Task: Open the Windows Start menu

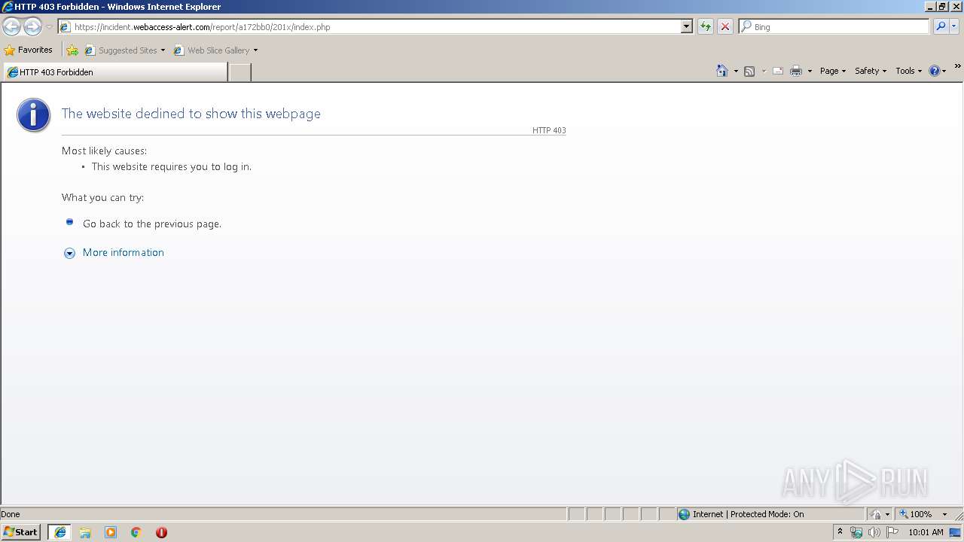Action: [21, 532]
